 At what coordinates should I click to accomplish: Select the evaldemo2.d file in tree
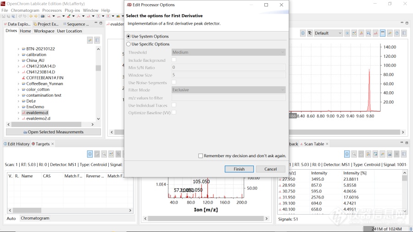click(38, 118)
